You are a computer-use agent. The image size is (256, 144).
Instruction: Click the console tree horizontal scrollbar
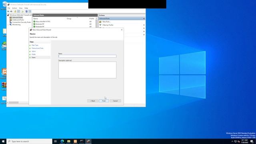click(x=14, y=102)
